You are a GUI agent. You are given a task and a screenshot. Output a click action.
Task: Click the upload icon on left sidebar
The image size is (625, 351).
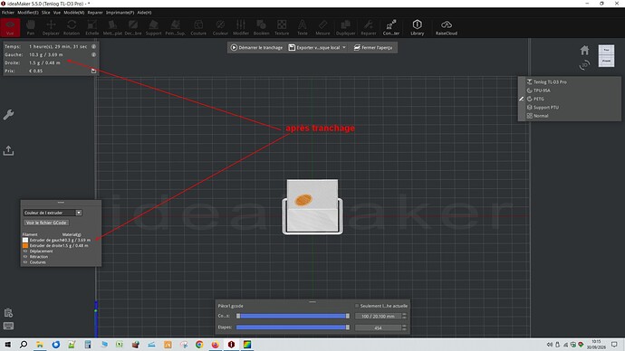pyautogui.click(x=8, y=150)
